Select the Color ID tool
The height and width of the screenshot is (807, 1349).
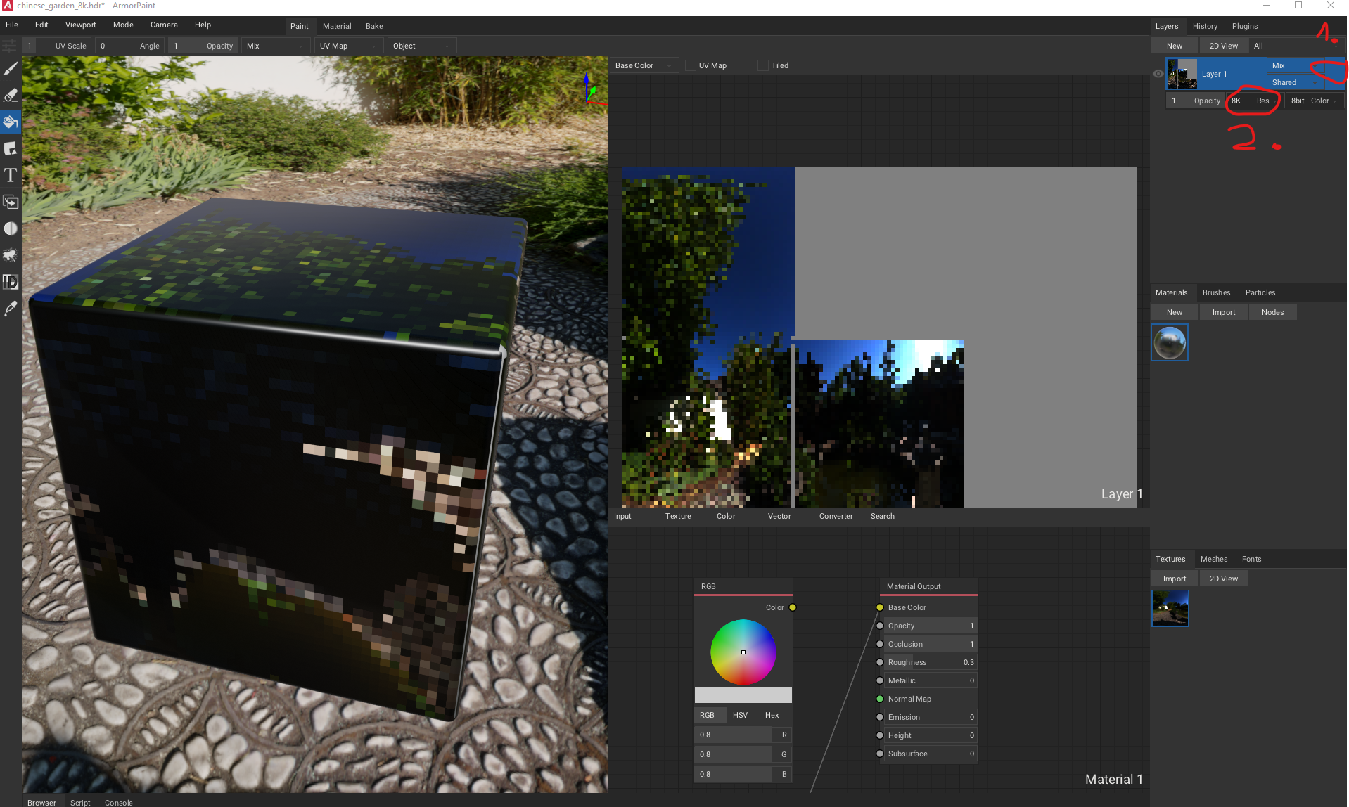(x=10, y=282)
